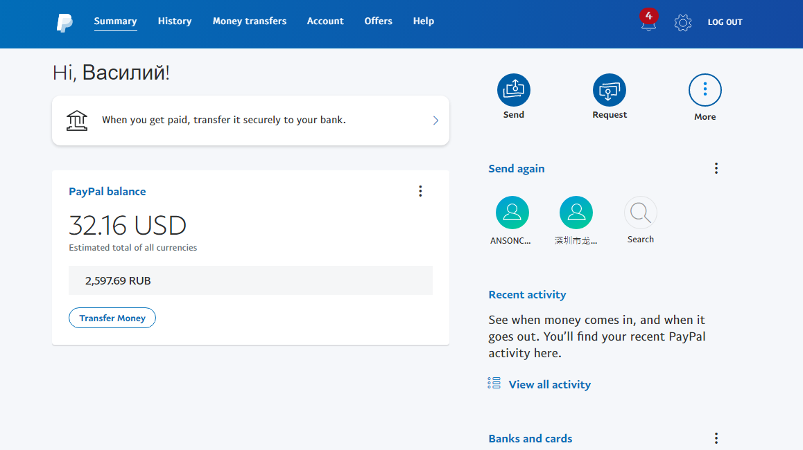Click the ANSONC... contact name

(x=510, y=240)
